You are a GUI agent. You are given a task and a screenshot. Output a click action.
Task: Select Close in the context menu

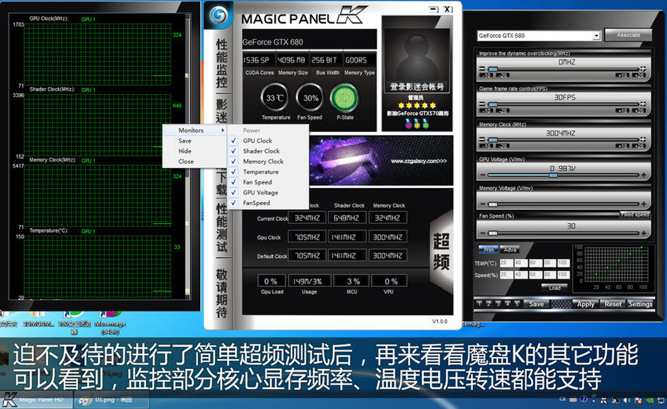[195, 161]
